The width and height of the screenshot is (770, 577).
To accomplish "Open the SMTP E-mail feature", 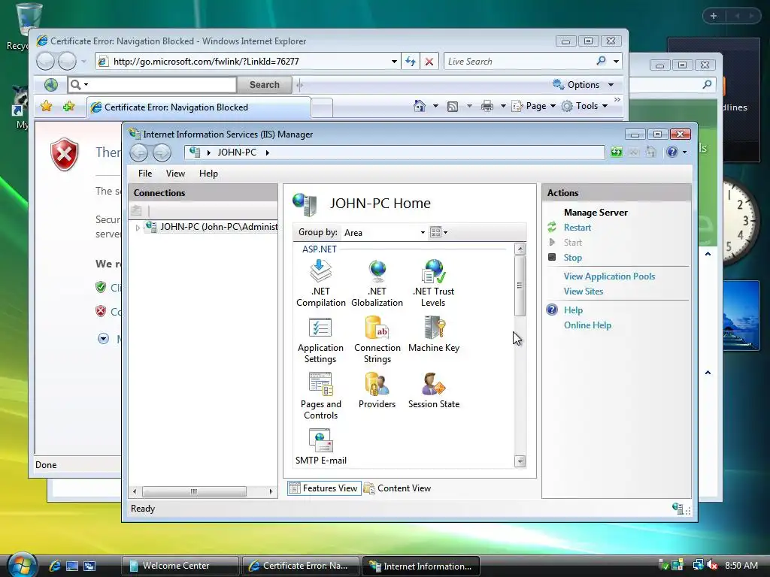I will 320,447.
